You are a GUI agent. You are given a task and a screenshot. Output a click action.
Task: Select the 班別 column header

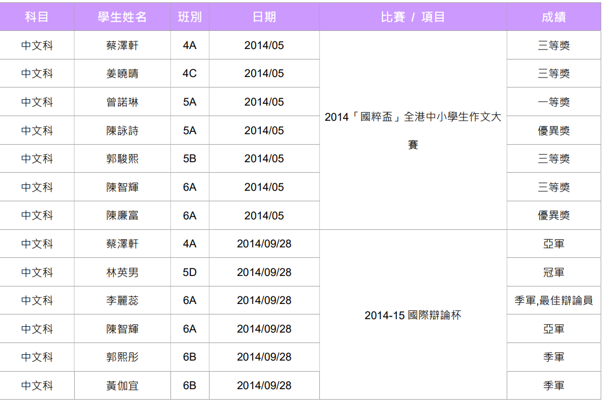pyautogui.click(x=190, y=17)
